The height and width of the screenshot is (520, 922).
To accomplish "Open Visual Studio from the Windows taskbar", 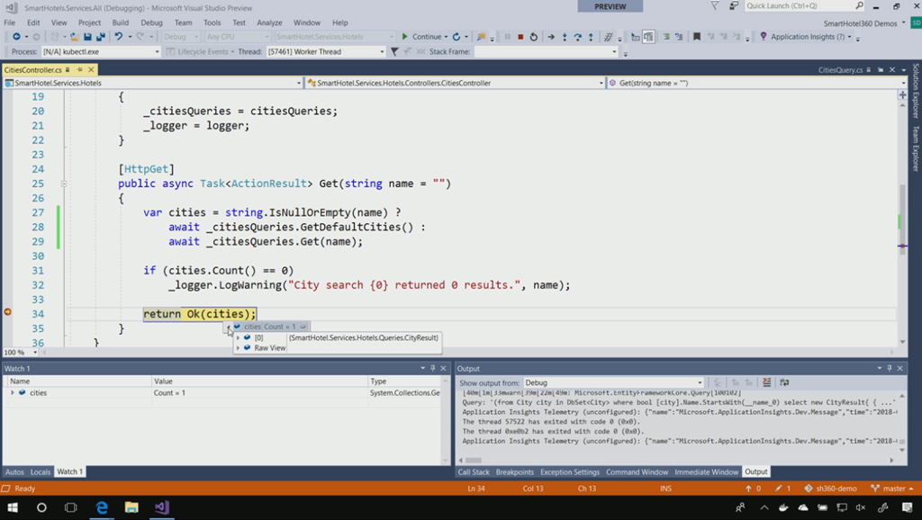I will pos(161,507).
